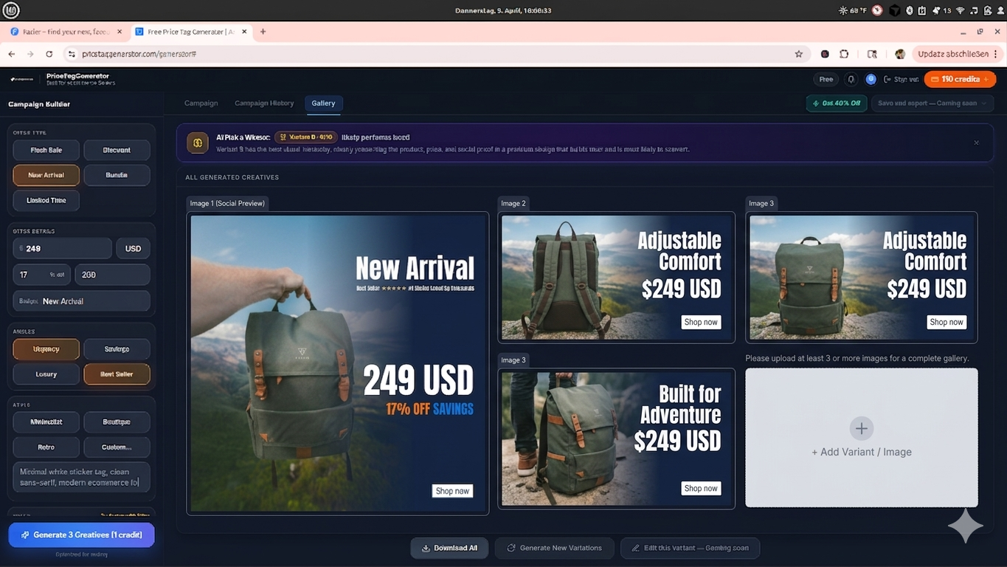Bookmark the page with the star icon
The height and width of the screenshot is (567, 1007).
coord(798,54)
